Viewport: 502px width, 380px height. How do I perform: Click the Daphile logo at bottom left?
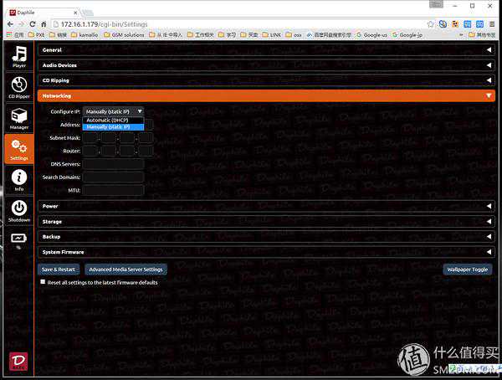pos(18,360)
